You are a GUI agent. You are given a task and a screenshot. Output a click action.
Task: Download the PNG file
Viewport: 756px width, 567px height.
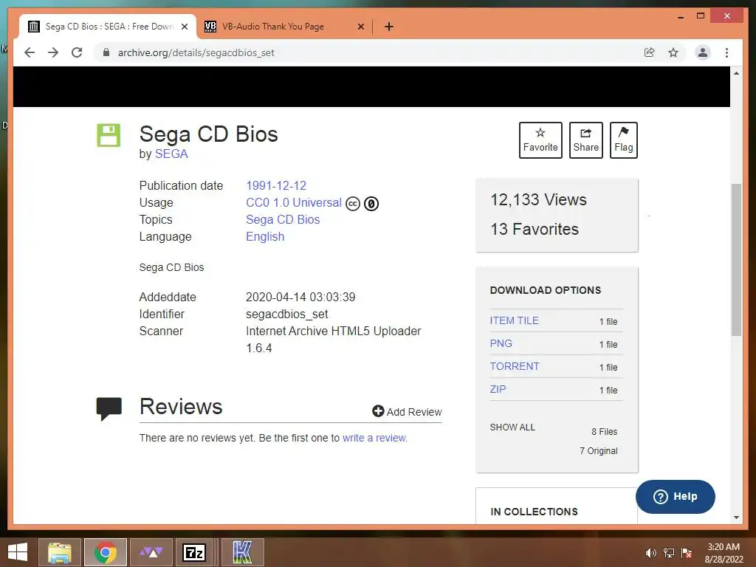(x=501, y=344)
